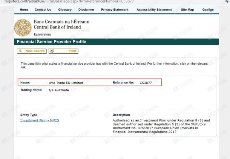
Task: Open the Privacy Statement link
Action: pyautogui.click(x=115, y=10)
